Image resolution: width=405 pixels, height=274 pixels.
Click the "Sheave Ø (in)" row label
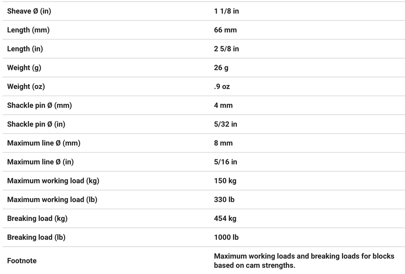pyautogui.click(x=29, y=11)
